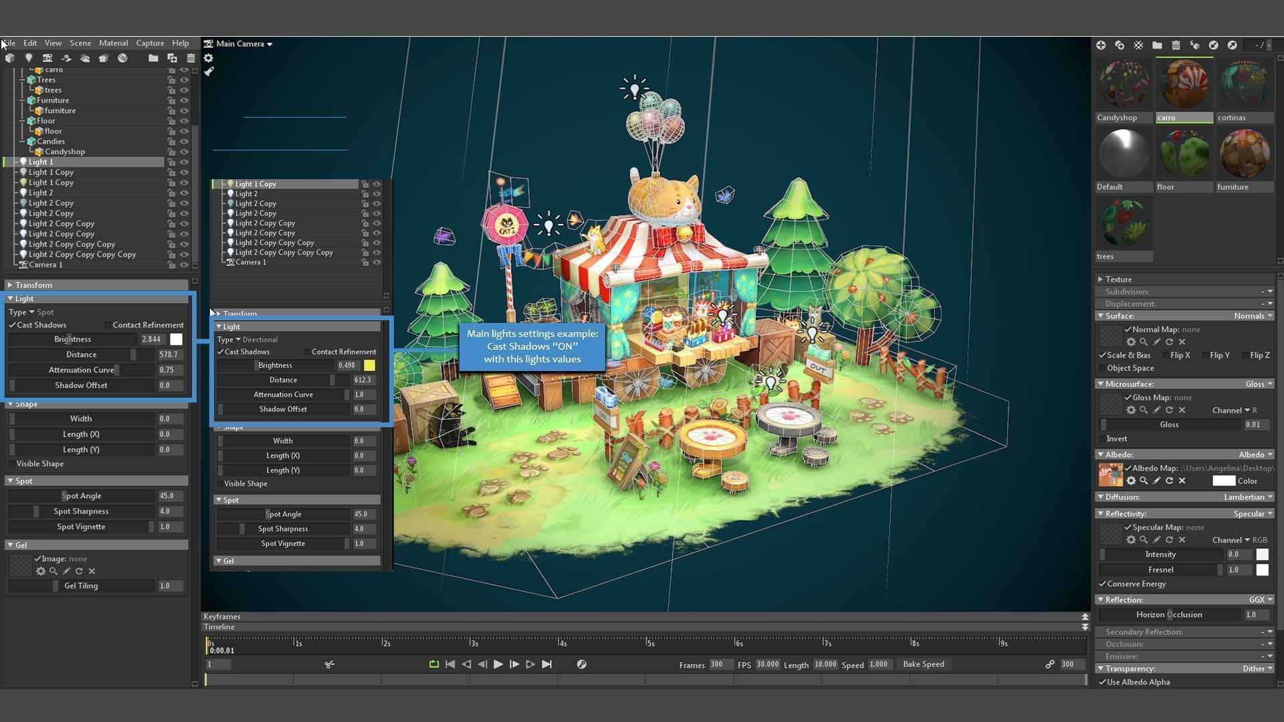Open the Capture menu

[x=150, y=43]
